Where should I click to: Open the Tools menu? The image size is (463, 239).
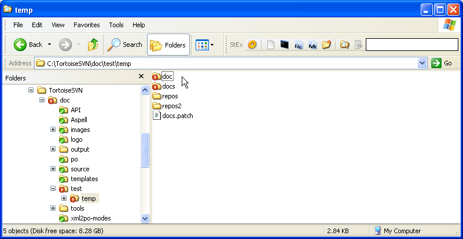116,25
